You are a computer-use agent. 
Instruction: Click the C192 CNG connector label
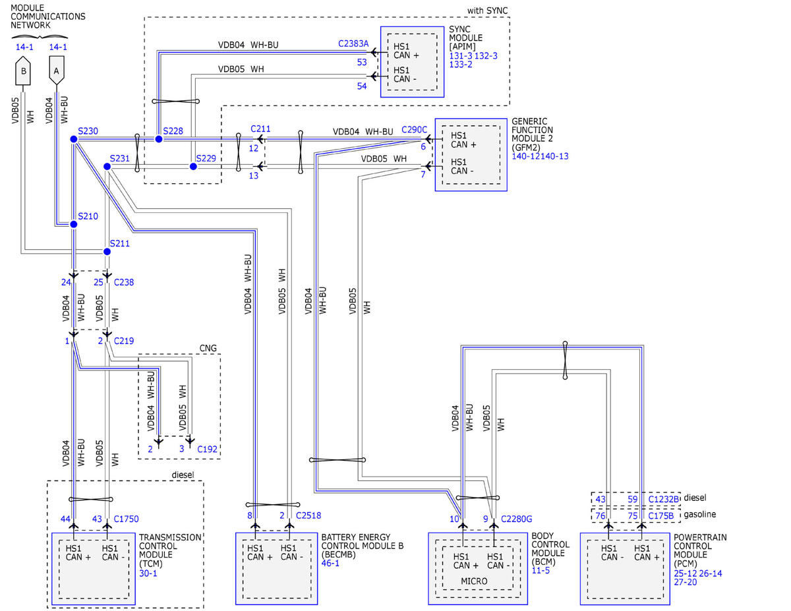207,449
